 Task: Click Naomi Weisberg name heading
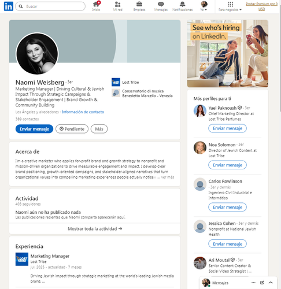tap(40, 83)
